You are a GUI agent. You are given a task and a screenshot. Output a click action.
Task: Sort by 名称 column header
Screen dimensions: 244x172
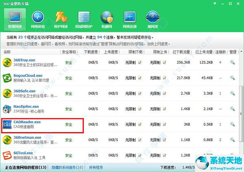click(7, 52)
